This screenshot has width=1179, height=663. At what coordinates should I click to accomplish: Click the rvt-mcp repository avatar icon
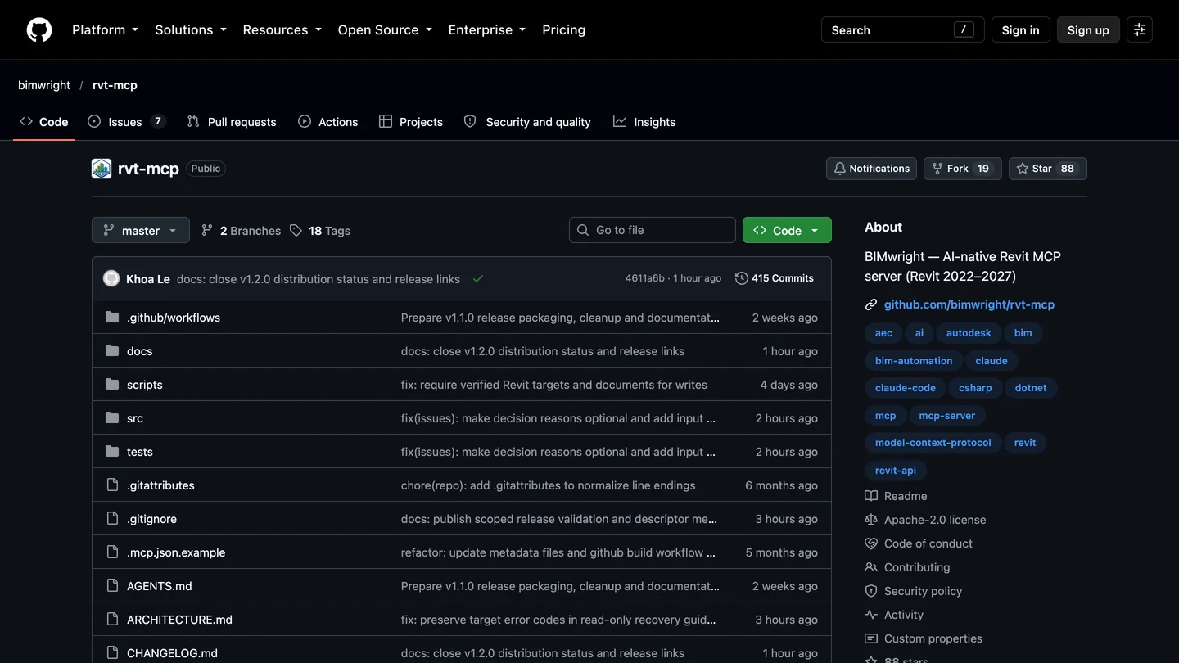pos(102,169)
